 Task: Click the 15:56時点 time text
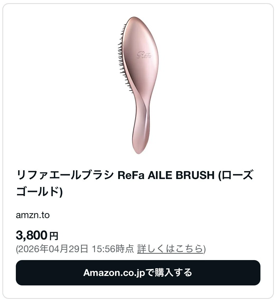[x=113, y=249]
